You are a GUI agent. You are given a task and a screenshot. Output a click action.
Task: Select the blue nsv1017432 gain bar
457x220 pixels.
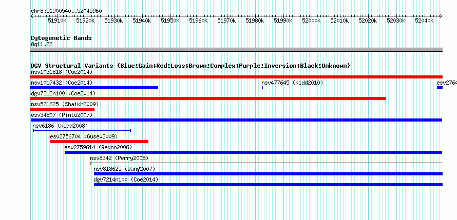tap(94, 88)
